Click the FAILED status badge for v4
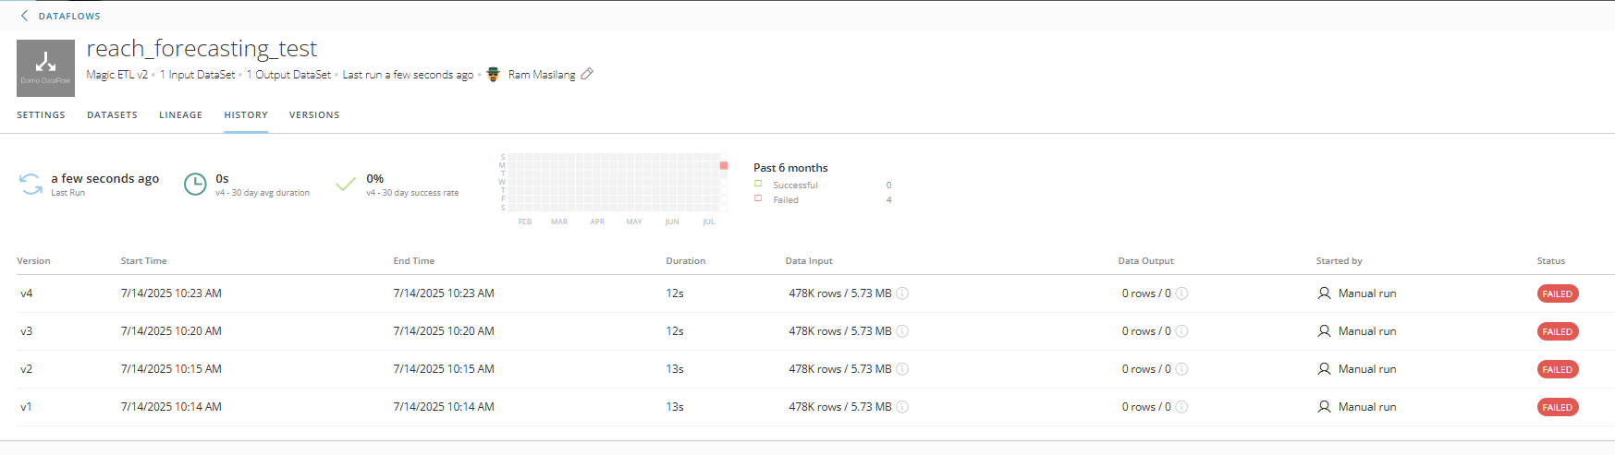The height and width of the screenshot is (455, 1615). click(1558, 293)
